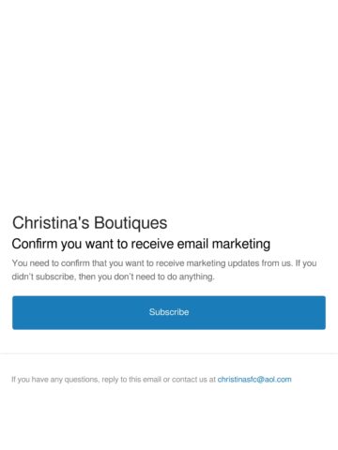Click the words don't need to do anything
This screenshot has height=450, width=338.
click(164, 277)
